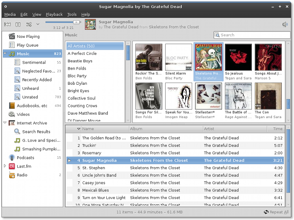Toggle the shuffle mode icon
Viewport: 294px width, 220px height.
click(x=29, y=24)
